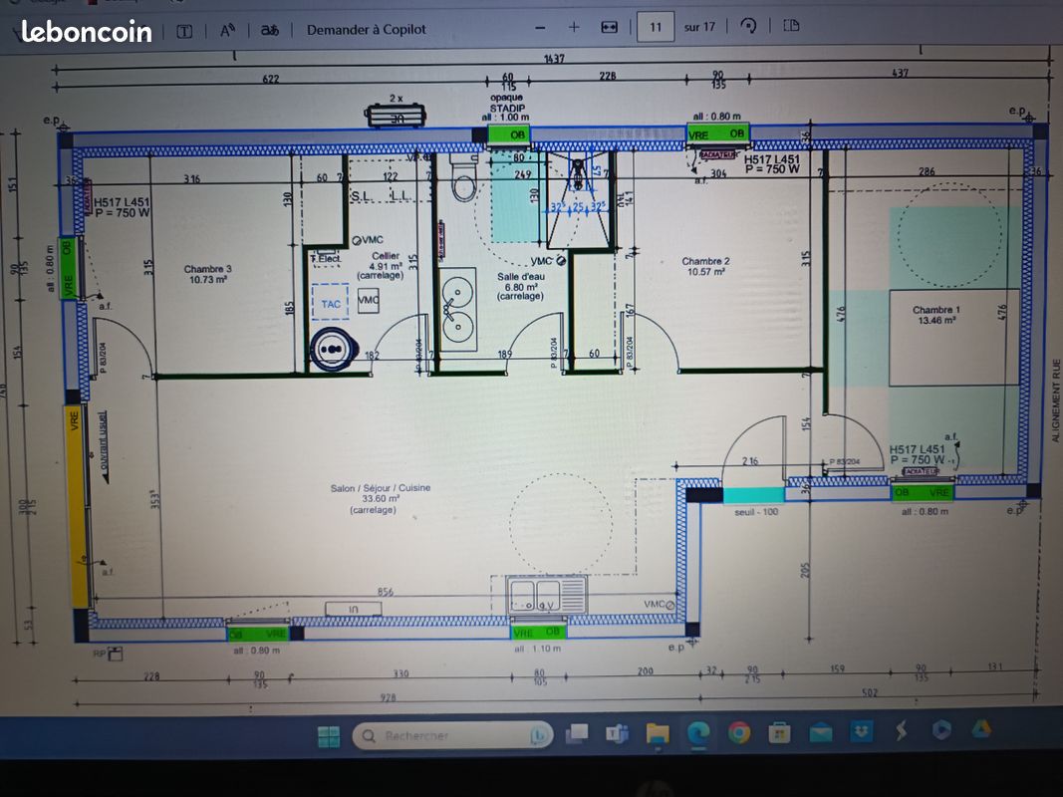Click the Rechercher taskbar search box
Image resolution: width=1063 pixels, height=797 pixels.
tap(452, 736)
